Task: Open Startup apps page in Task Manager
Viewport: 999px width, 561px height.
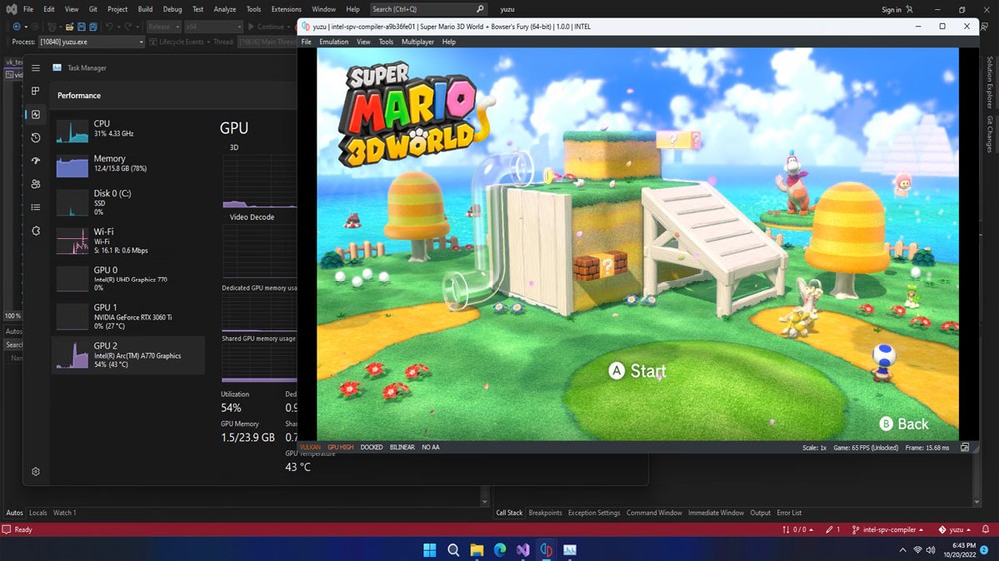Action: (36, 161)
